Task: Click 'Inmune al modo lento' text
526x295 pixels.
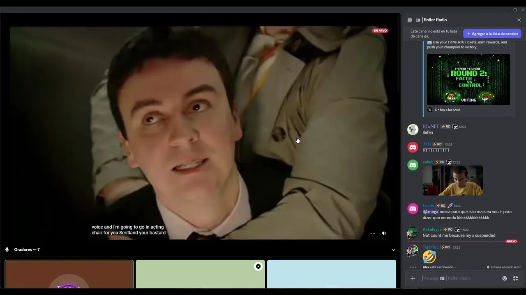Action: 506,267
